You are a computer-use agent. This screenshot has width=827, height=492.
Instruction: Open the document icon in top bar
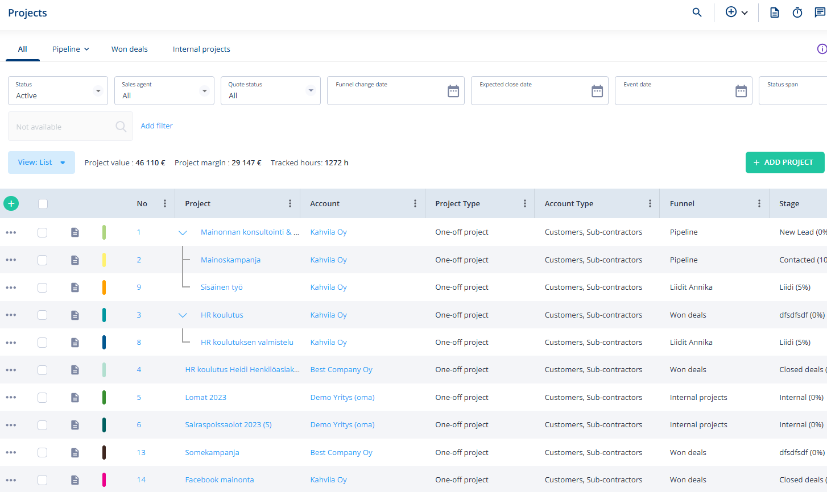click(x=774, y=12)
